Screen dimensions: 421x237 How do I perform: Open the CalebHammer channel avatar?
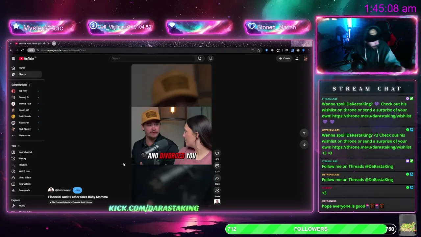(x=51, y=190)
